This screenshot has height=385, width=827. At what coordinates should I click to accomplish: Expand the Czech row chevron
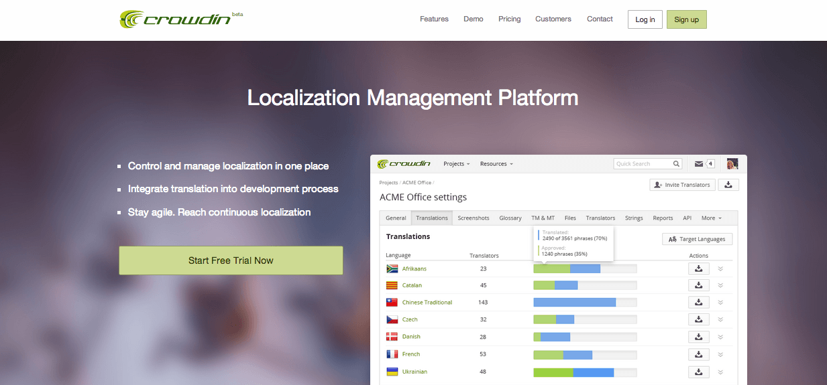click(720, 319)
